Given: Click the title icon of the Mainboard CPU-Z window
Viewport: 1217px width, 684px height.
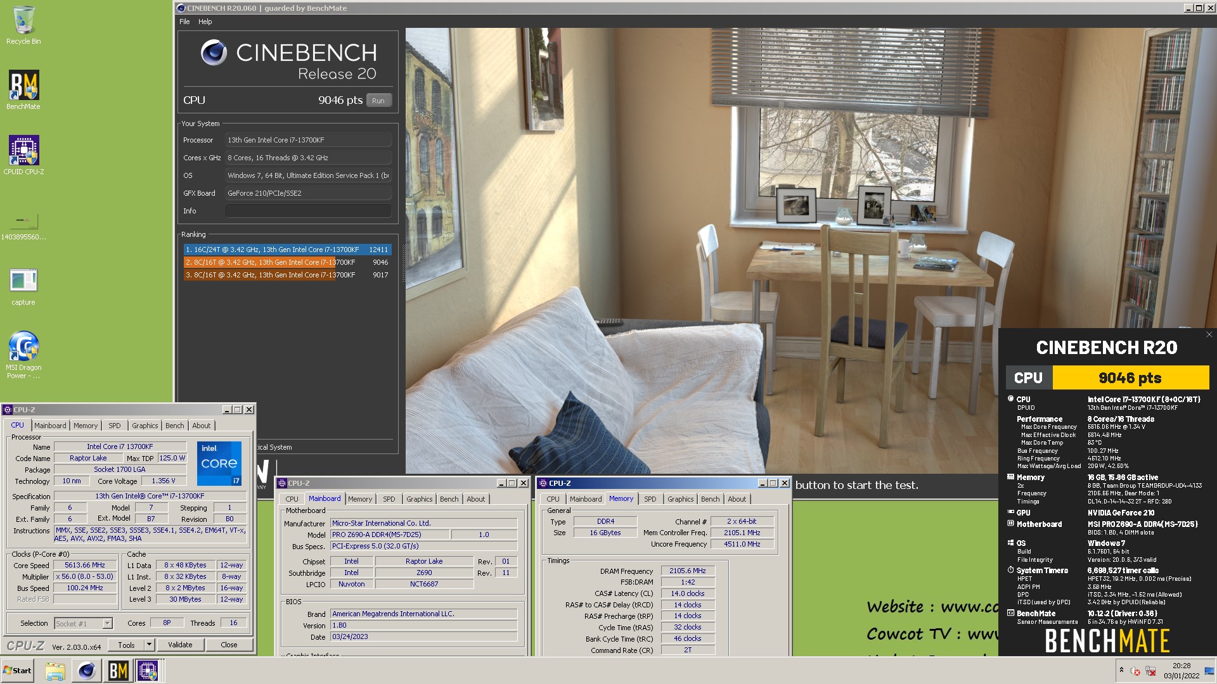Looking at the screenshot, I should [x=283, y=483].
